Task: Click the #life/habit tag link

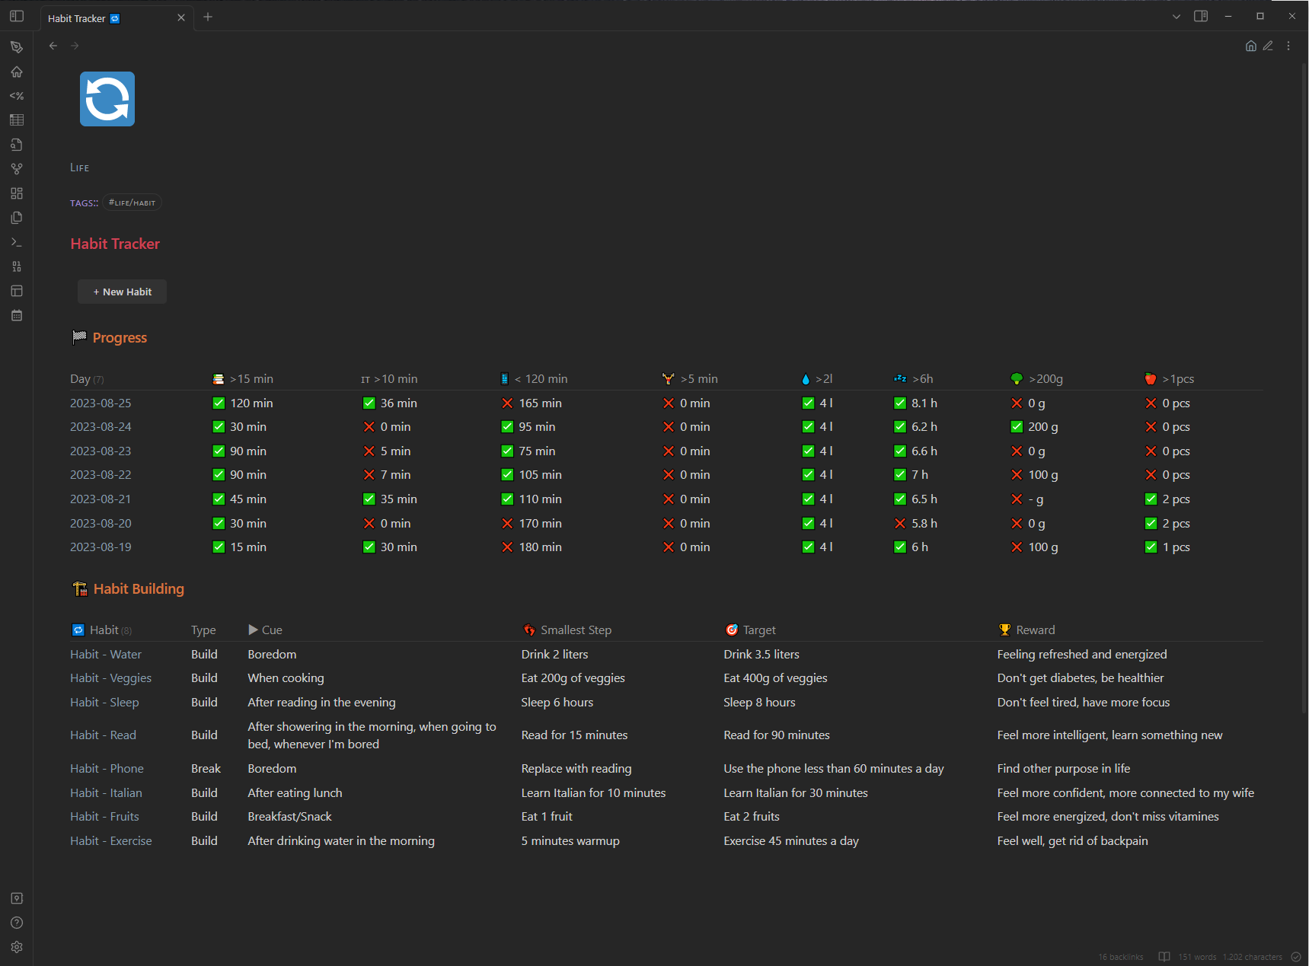Action: pyautogui.click(x=132, y=202)
